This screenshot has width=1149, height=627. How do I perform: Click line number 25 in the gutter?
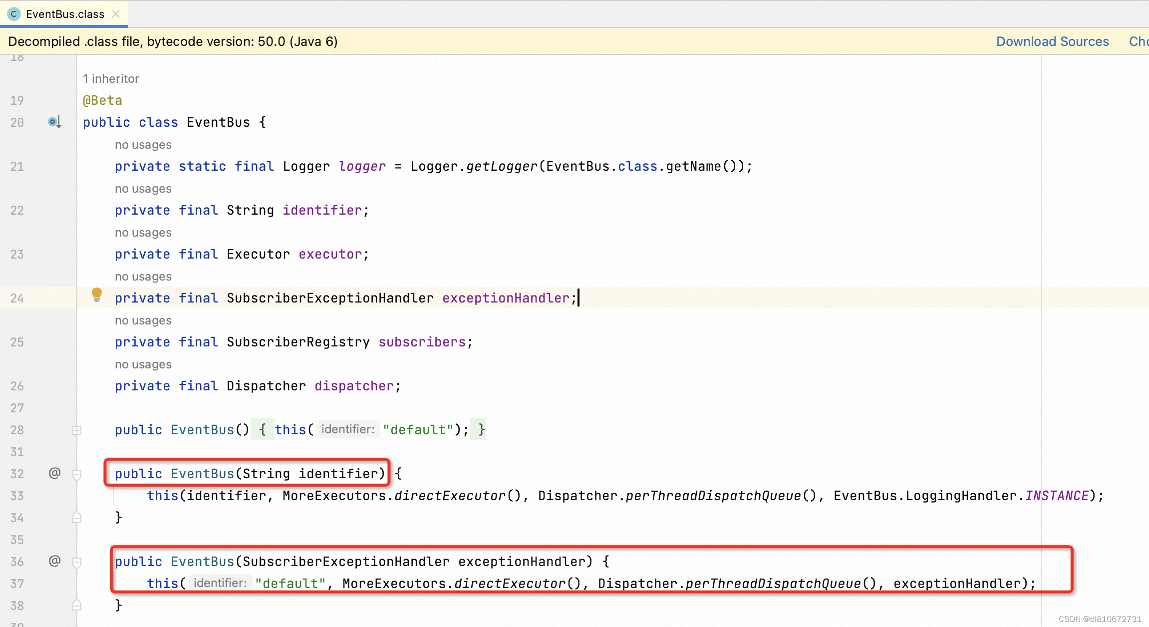tap(17, 342)
